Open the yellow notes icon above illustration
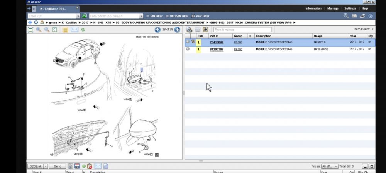386x173 pixels. click(x=65, y=30)
